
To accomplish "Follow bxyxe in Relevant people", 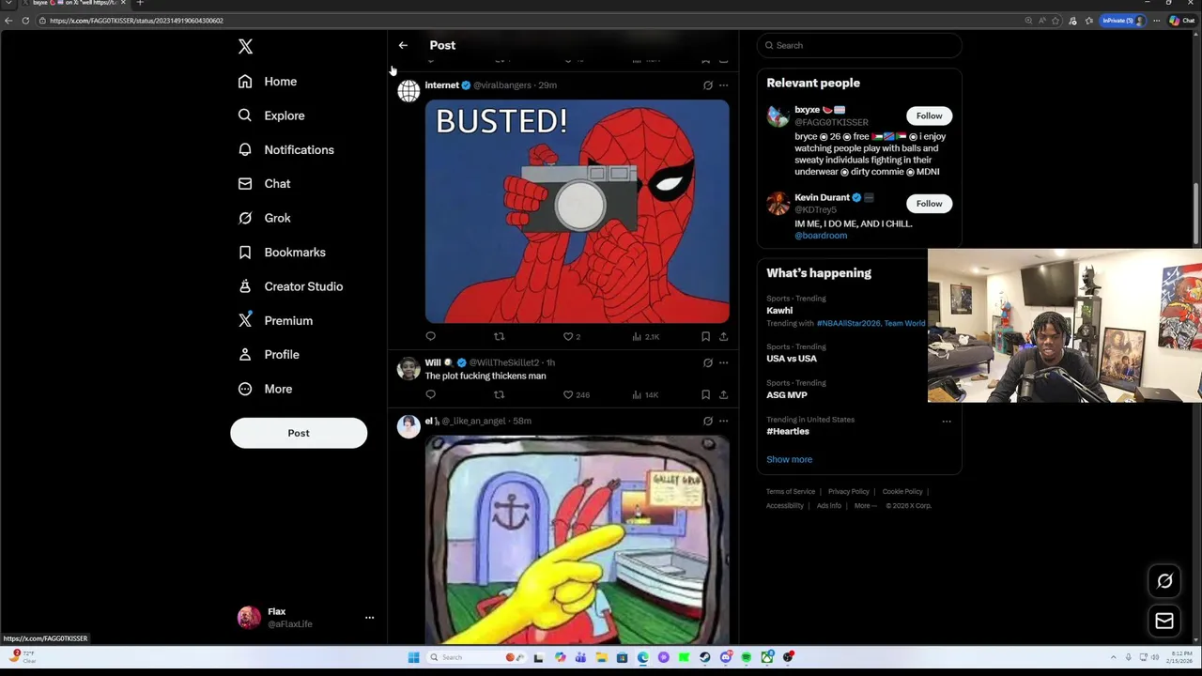I will click(929, 115).
